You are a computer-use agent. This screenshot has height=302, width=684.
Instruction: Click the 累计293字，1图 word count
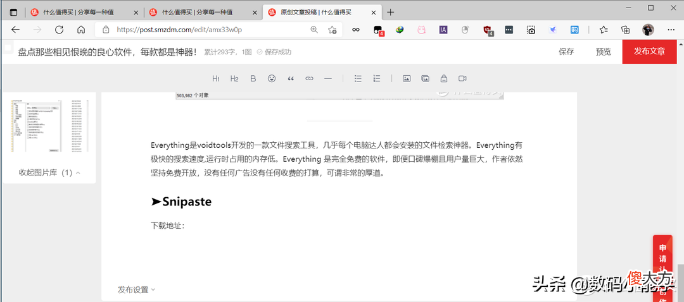[228, 52]
